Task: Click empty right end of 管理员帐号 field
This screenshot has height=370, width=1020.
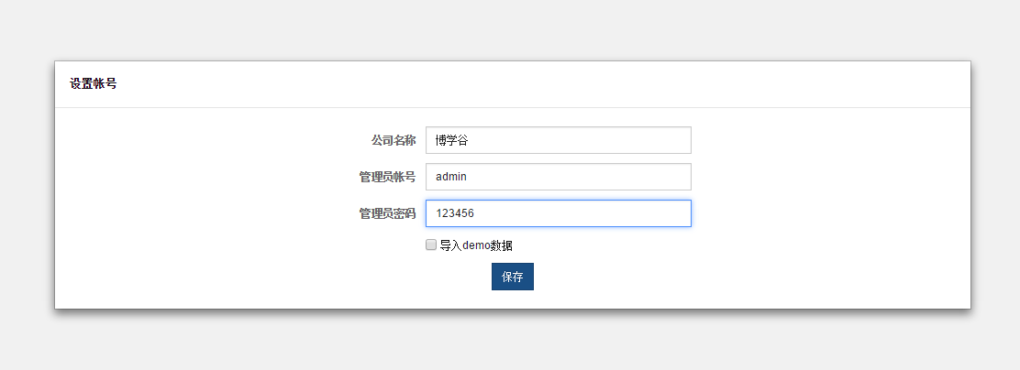Action: coord(660,177)
